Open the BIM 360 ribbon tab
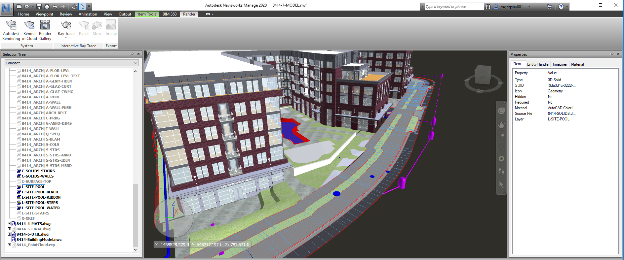Screen dimensions: 624x260 click(170, 14)
